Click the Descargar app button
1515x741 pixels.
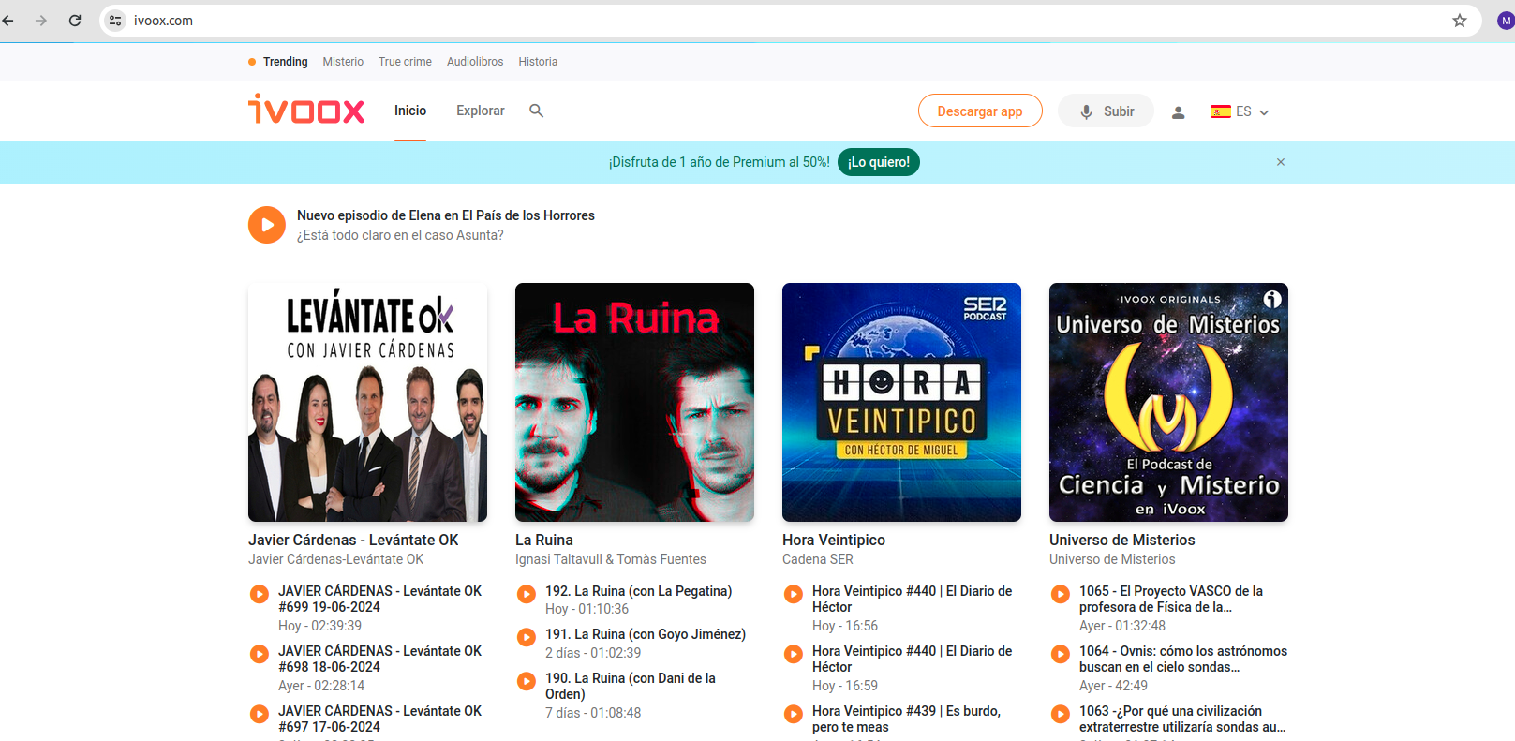click(x=979, y=111)
